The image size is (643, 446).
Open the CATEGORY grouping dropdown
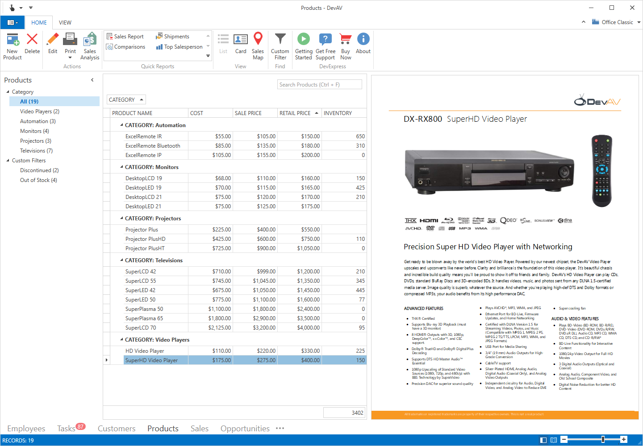click(126, 99)
